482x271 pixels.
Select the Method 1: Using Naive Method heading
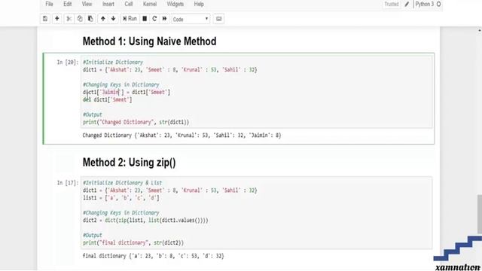tap(149, 41)
